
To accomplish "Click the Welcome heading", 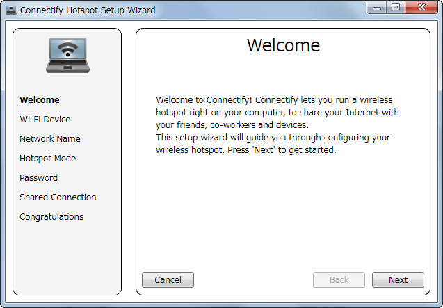I will pyautogui.click(x=283, y=45).
